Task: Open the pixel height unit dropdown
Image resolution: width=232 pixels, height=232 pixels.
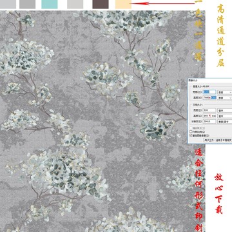Action: [225, 98]
